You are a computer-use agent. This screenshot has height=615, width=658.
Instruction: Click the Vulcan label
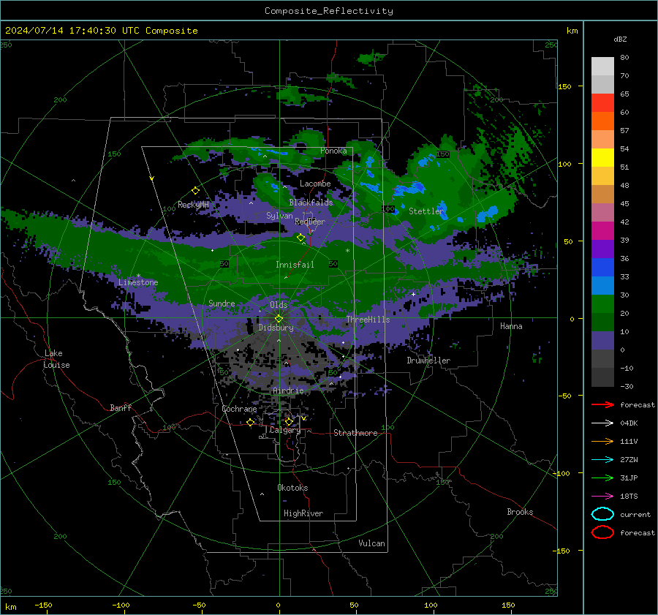pos(372,543)
